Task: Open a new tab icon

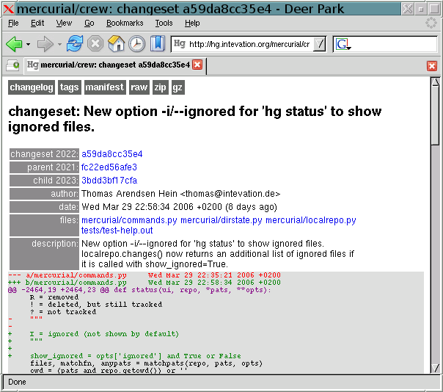Action: 12,65
